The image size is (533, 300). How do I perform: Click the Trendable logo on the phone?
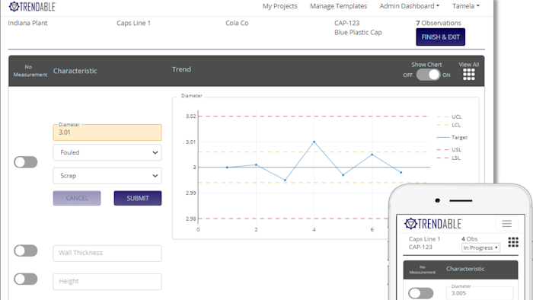click(x=433, y=224)
